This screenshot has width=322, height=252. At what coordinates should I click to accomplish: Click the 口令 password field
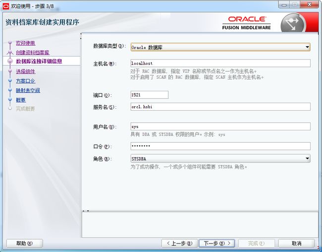[220, 146]
